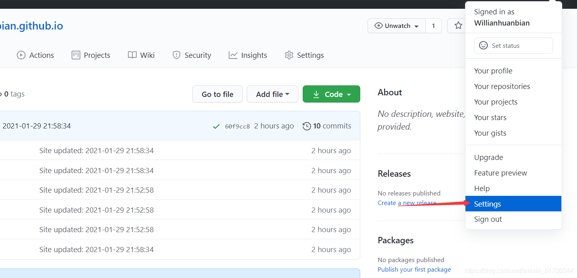577x278 pixels.
Task: Open commit hash 60f9cc8
Action: 238,126
